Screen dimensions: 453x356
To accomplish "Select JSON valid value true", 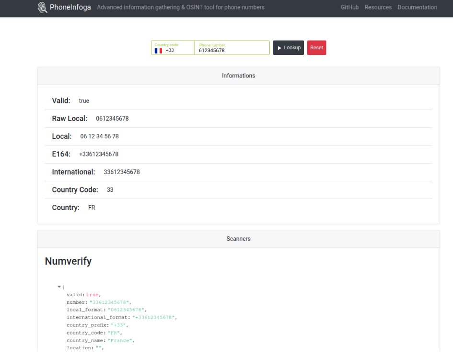I will (x=92, y=295).
